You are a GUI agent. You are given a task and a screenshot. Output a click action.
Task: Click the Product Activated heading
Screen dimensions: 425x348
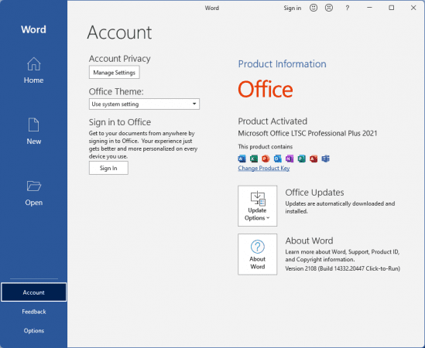[272, 121]
